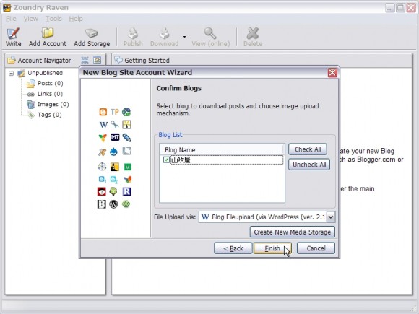
Task: Cancel the account wizard
Action: pyautogui.click(x=316, y=248)
